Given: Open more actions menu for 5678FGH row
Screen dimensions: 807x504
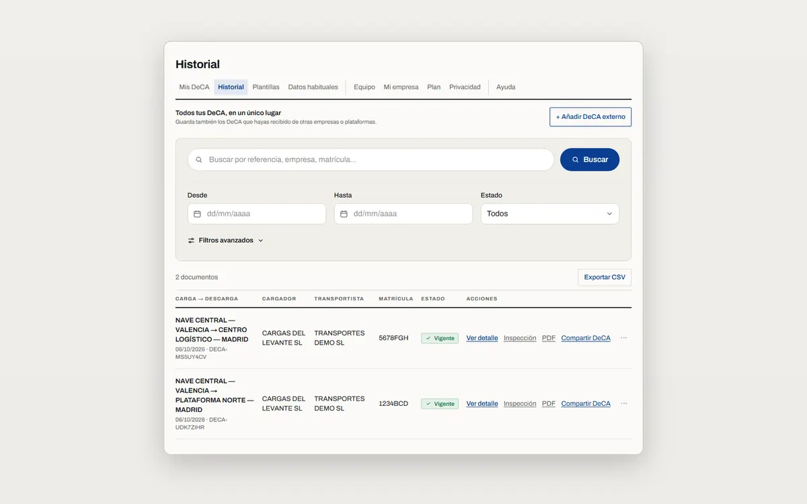Looking at the screenshot, I should coord(624,338).
